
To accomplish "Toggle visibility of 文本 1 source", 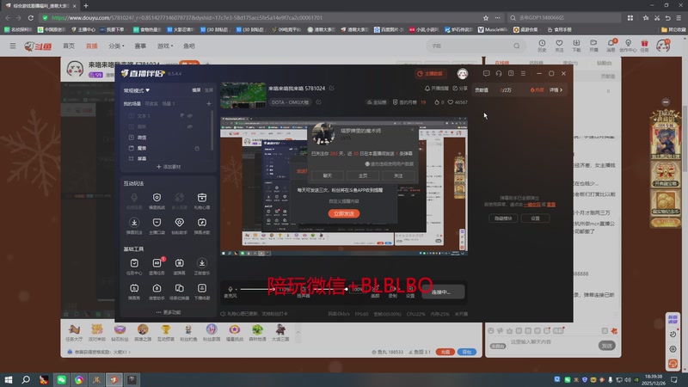I will [x=190, y=115].
